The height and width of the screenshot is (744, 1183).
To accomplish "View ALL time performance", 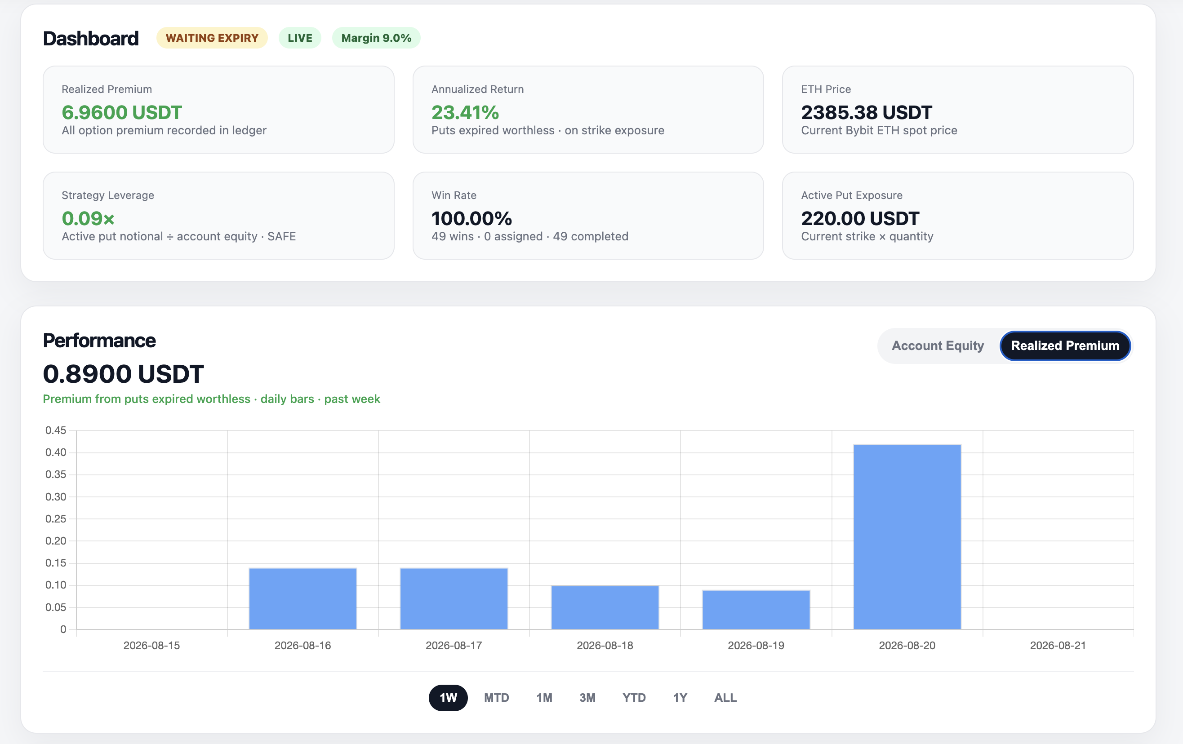I will pyautogui.click(x=725, y=697).
